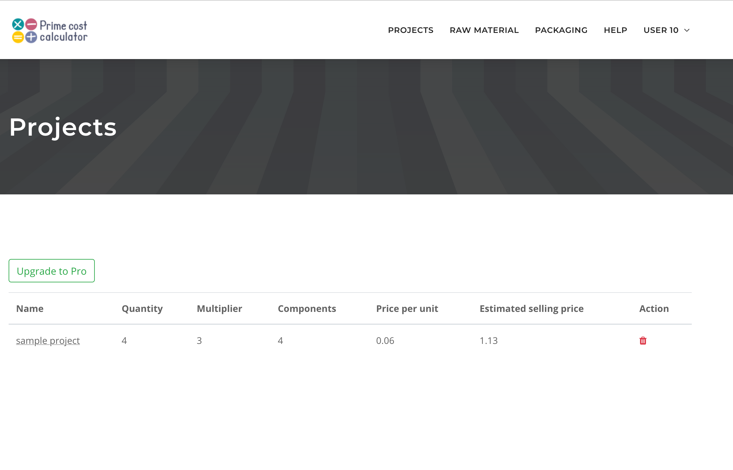This screenshot has width=733, height=470.
Task: Click the Components column header
Action: point(307,309)
